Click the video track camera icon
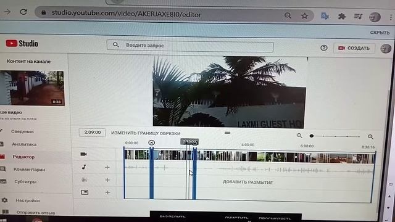This screenshot has width=395, height=222. pyautogui.click(x=84, y=154)
